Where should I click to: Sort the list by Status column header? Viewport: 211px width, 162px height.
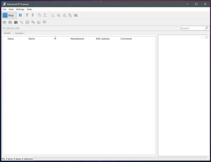(x=11, y=39)
